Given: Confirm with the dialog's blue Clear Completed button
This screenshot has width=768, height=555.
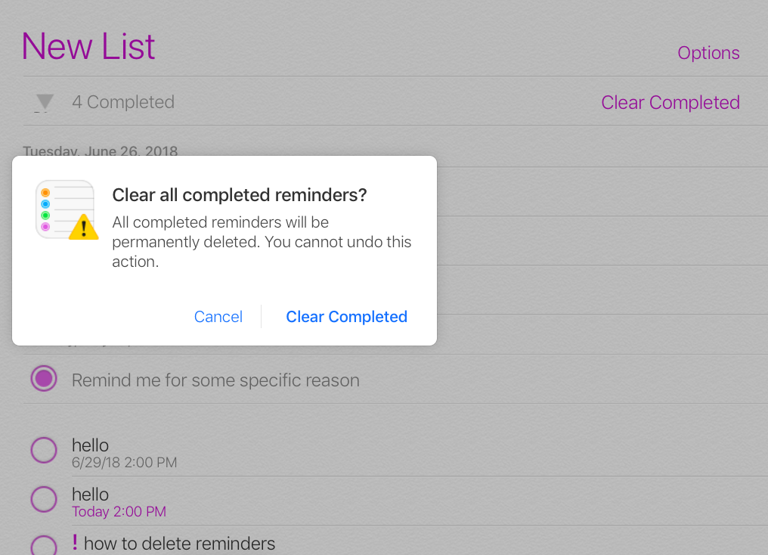Looking at the screenshot, I should pyautogui.click(x=346, y=317).
